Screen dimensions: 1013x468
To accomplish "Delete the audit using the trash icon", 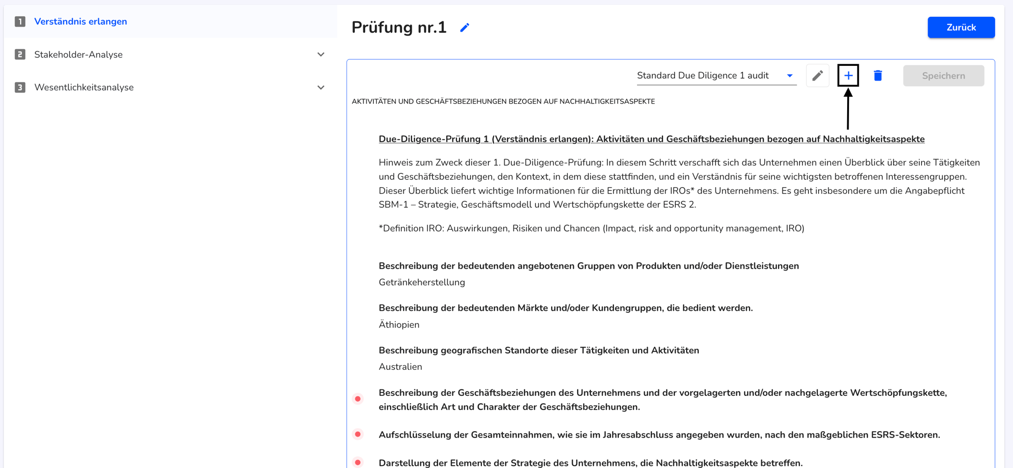I will click(x=878, y=76).
